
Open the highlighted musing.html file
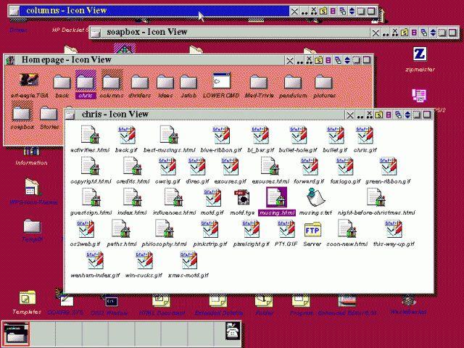276,198
